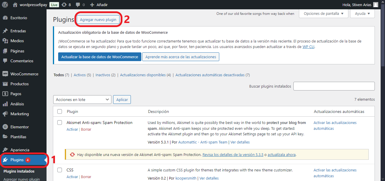Open the pending updates icon showing 8
385x181 pixels.
coord(64,5)
